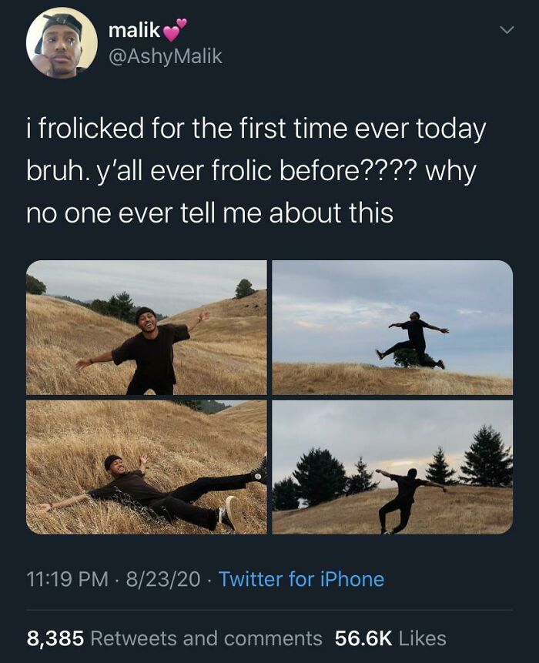
Task: Click the tweet line 'no one ever tell me about this'
Action: [209, 213]
